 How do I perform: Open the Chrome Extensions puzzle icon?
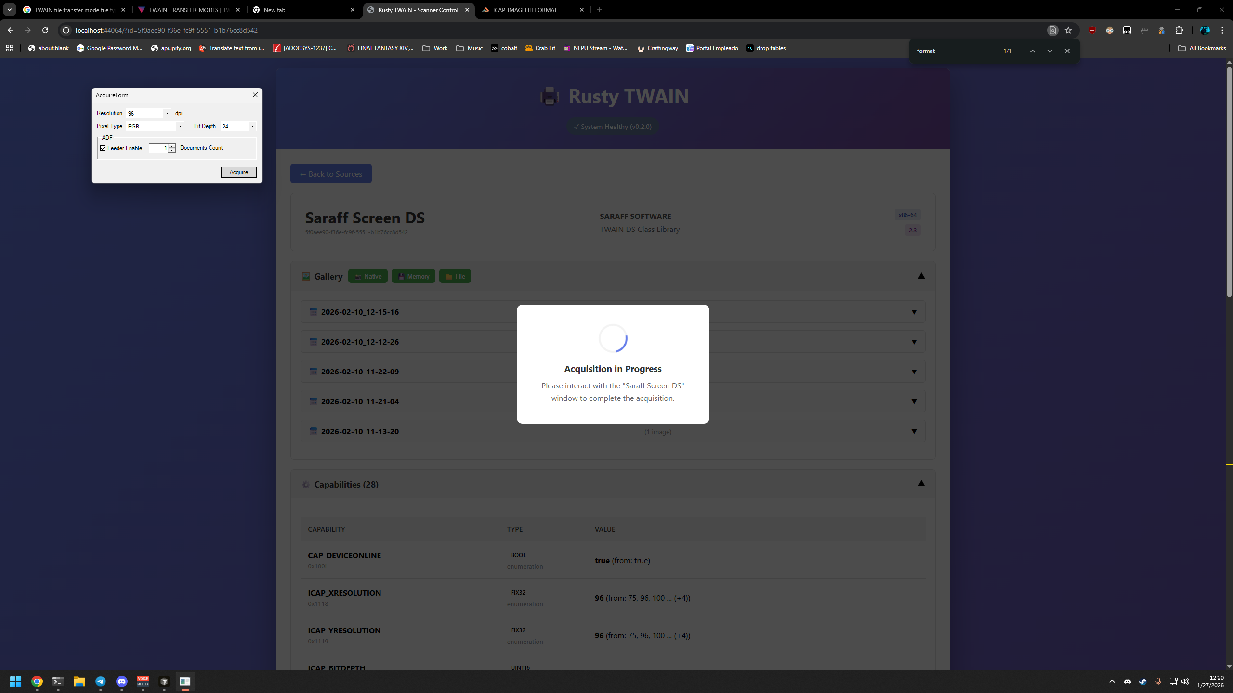pyautogui.click(x=1179, y=30)
